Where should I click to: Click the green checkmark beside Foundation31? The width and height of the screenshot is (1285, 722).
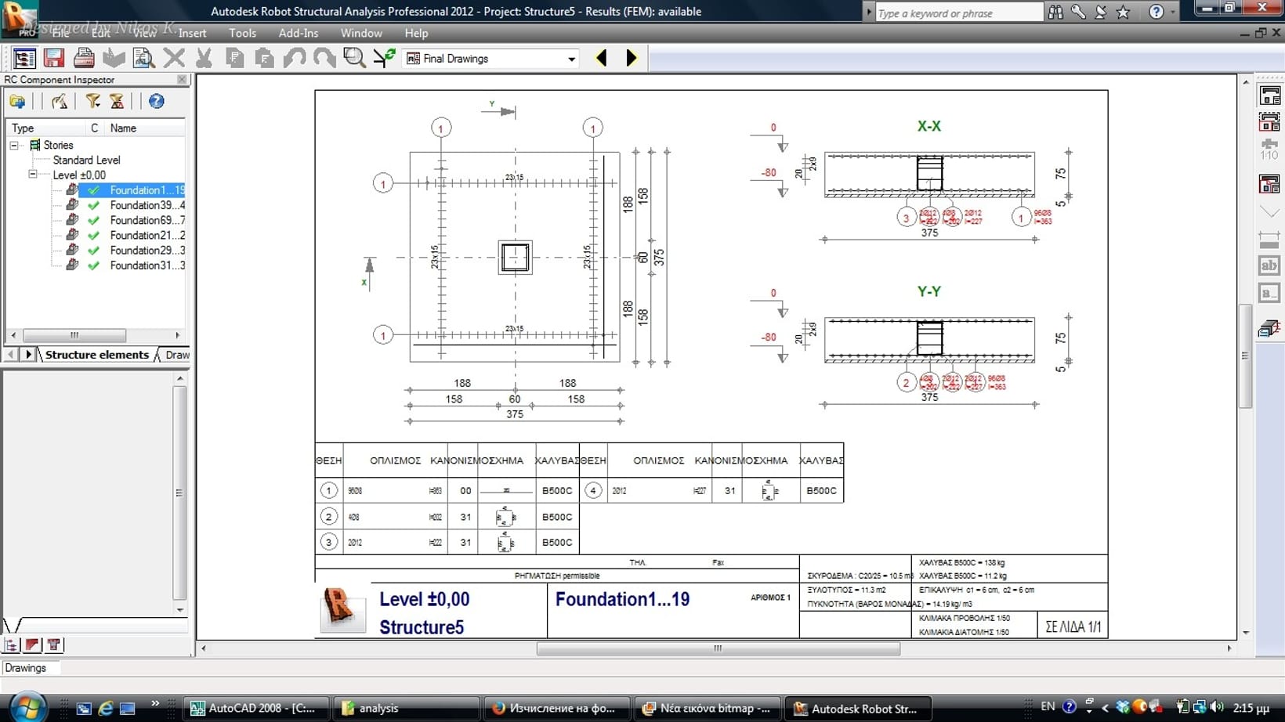(94, 265)
